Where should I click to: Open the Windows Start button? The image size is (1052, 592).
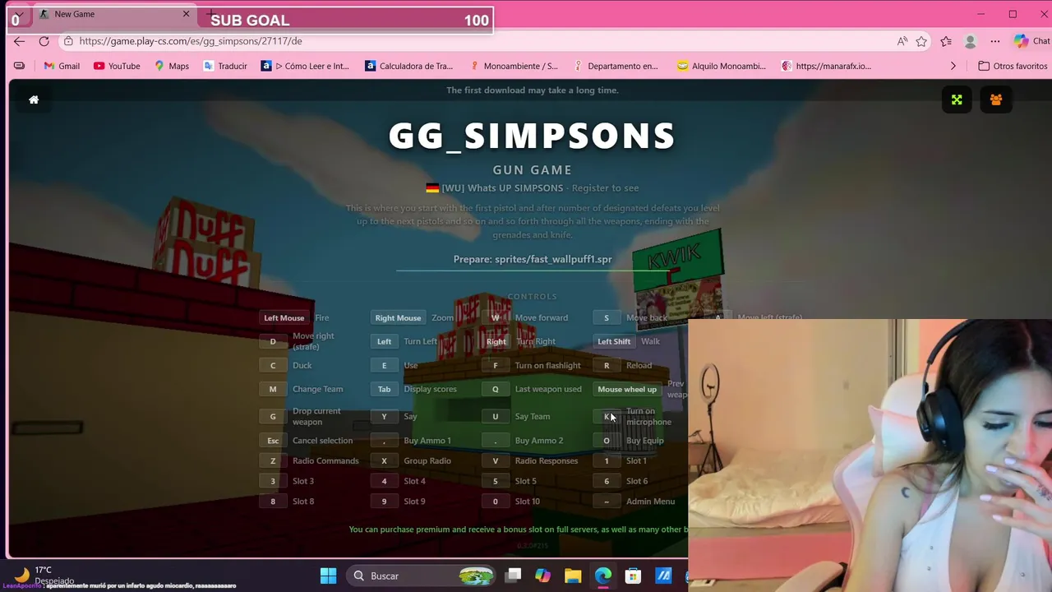(328, 576)
